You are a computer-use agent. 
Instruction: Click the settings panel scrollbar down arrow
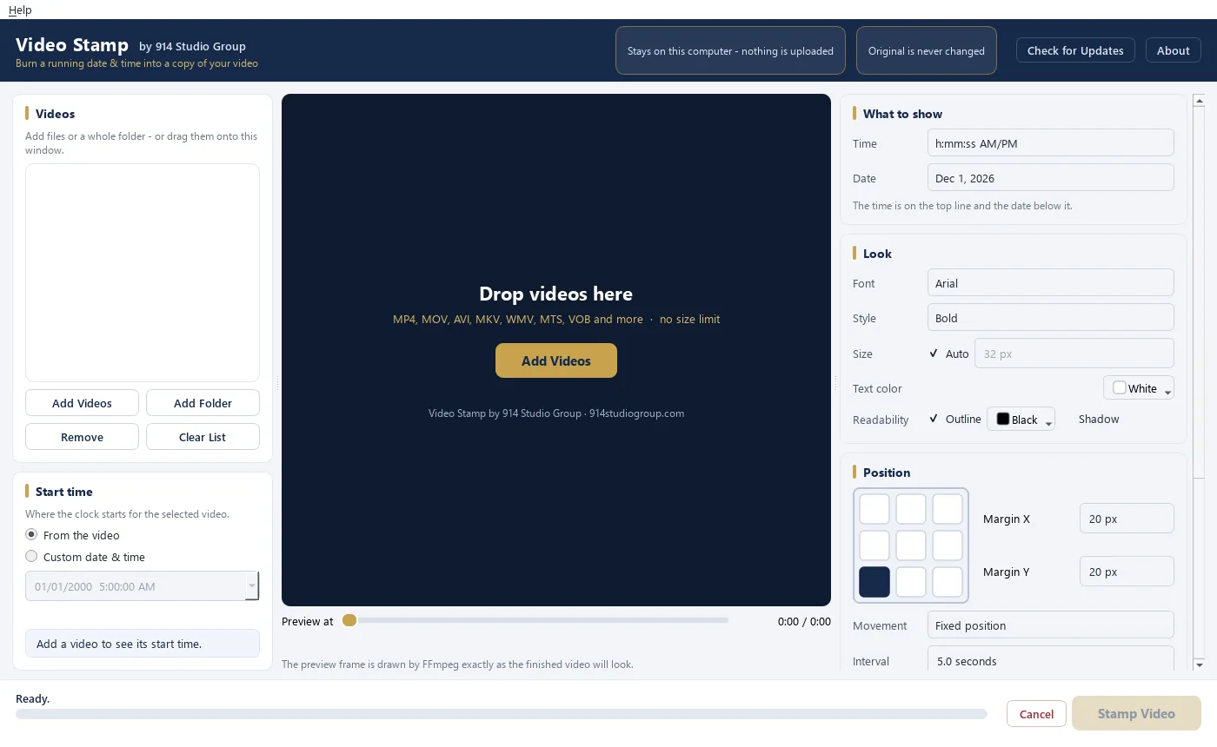(x=1200, y=664)
